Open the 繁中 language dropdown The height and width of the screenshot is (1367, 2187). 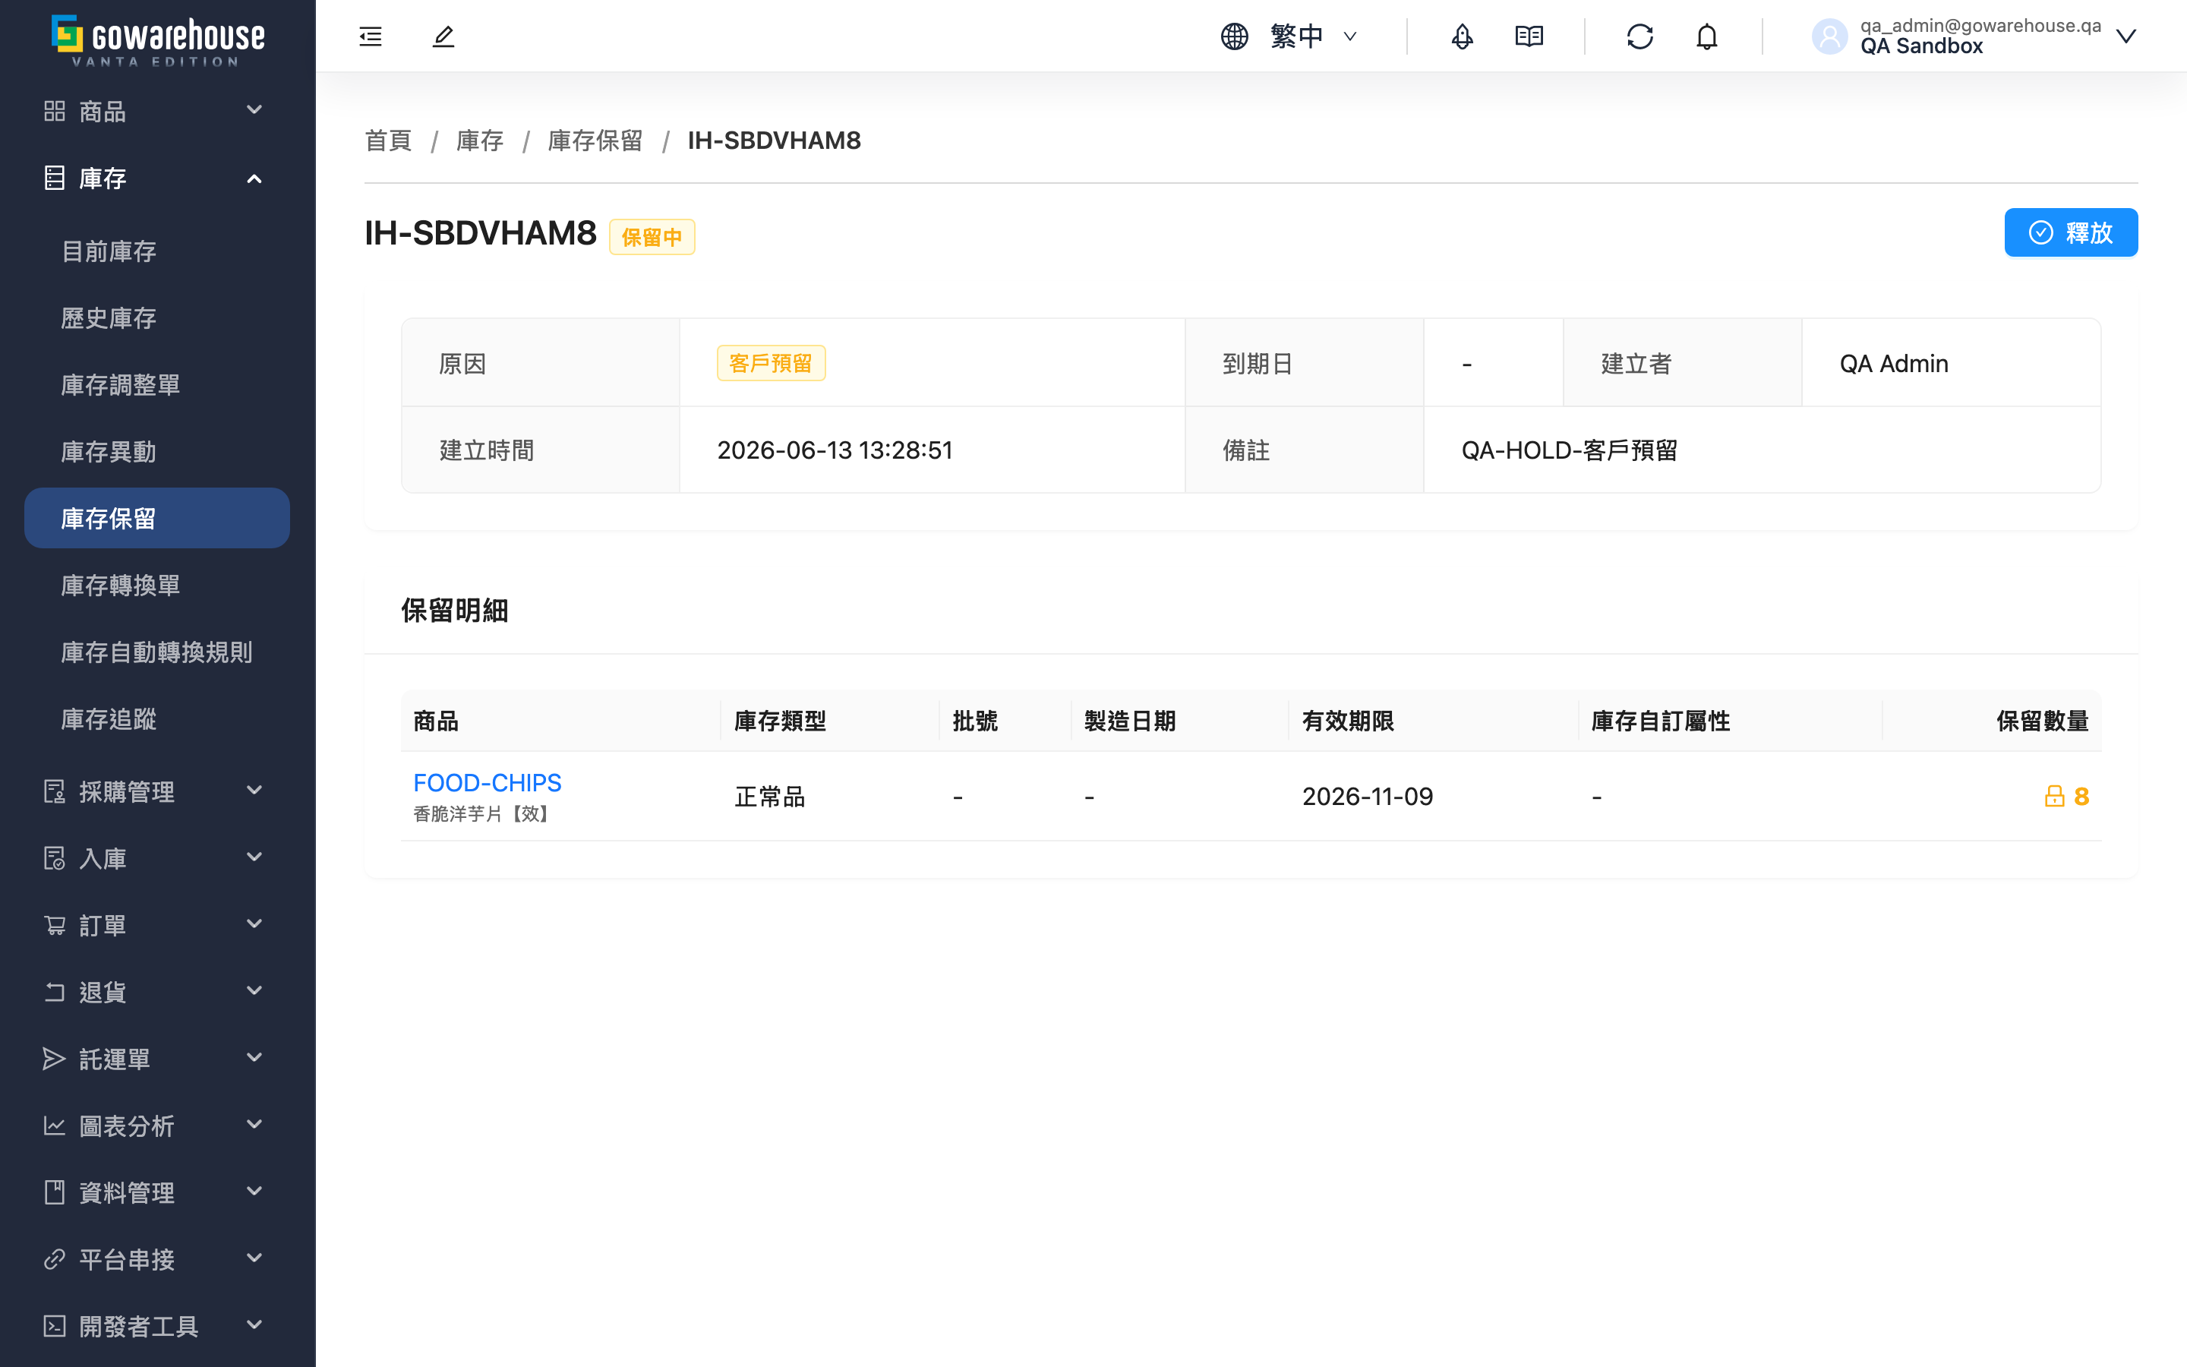(1312, 36)
